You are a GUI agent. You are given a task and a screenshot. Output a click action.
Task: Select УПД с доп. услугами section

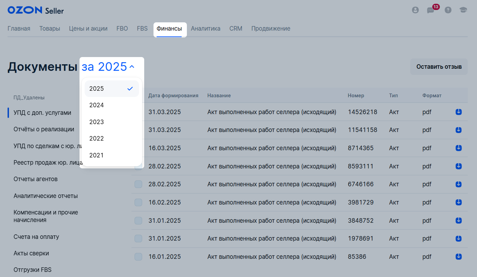(42, 113)
